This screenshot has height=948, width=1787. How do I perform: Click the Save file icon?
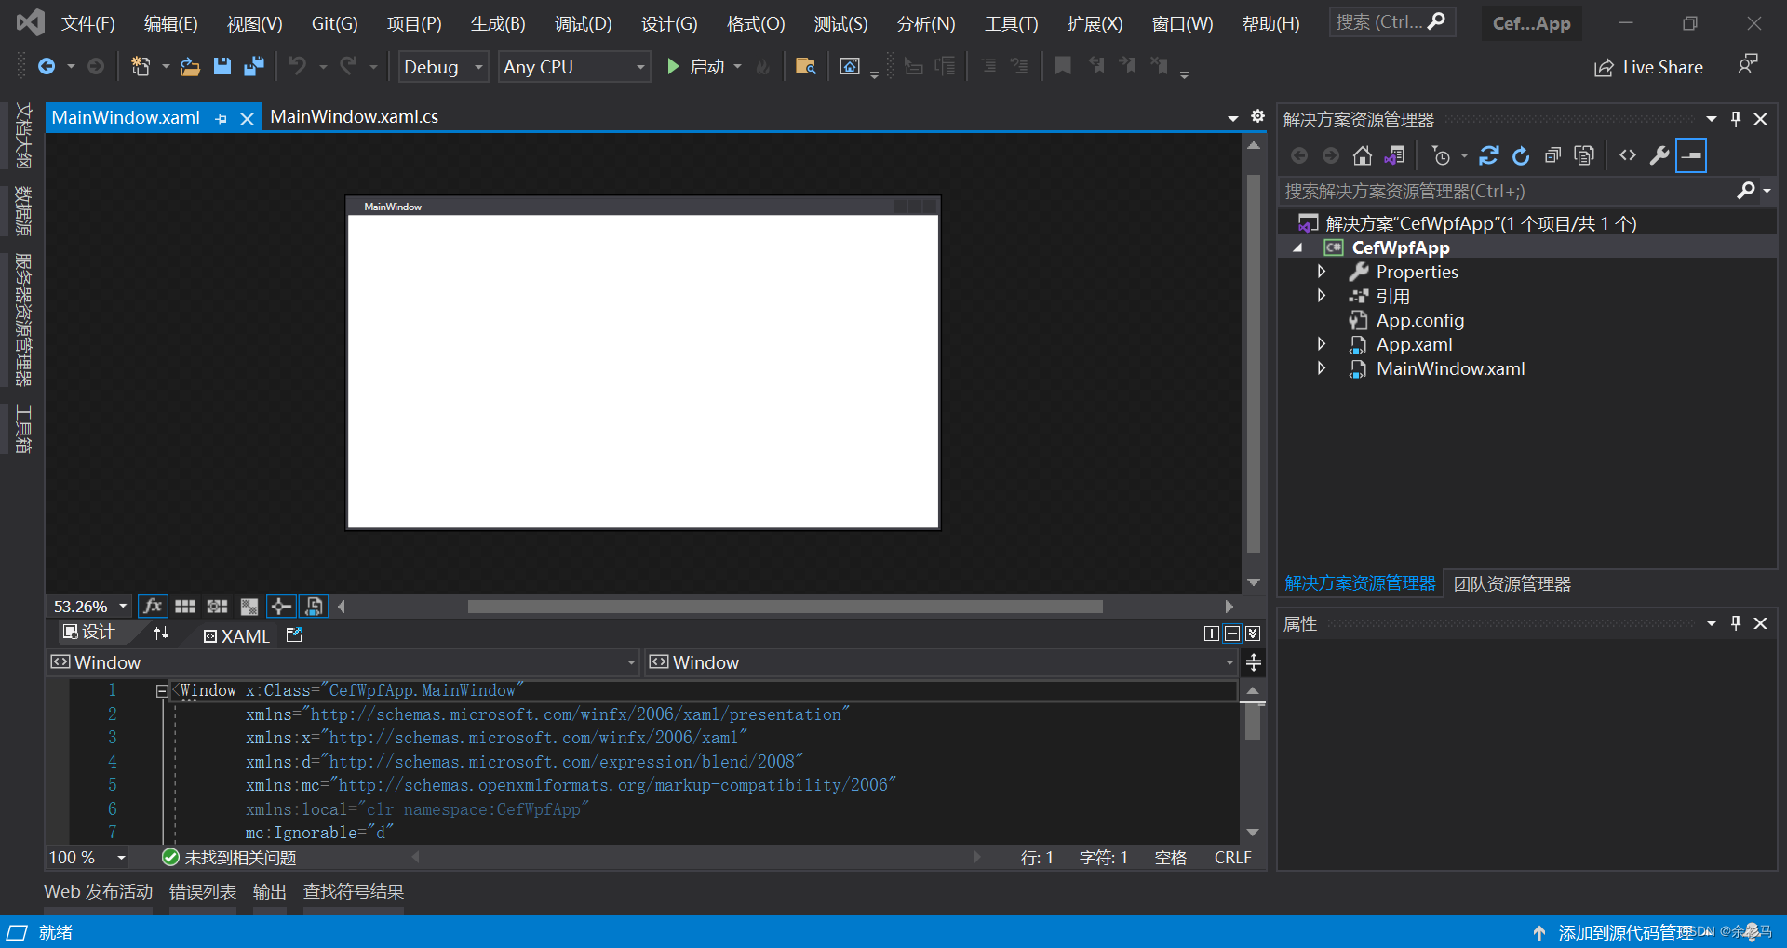(x=222, y=66)
